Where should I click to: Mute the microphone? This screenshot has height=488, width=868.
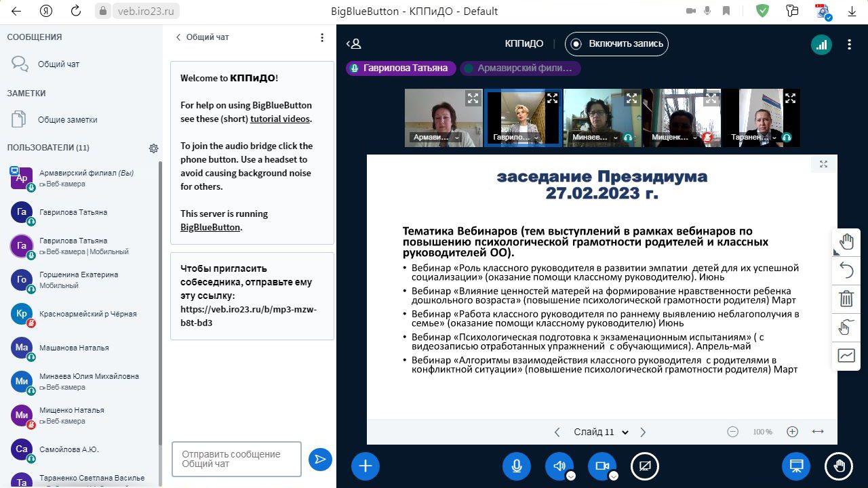517,466
